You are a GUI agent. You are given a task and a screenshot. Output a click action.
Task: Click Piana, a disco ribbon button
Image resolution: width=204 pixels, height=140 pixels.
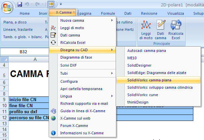pos(15,22)
